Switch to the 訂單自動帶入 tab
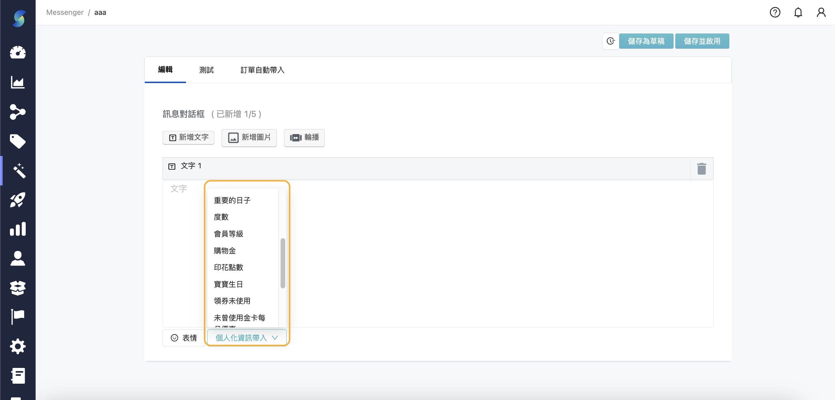This screenshot has width=835, height=400. tap(262, 70)
